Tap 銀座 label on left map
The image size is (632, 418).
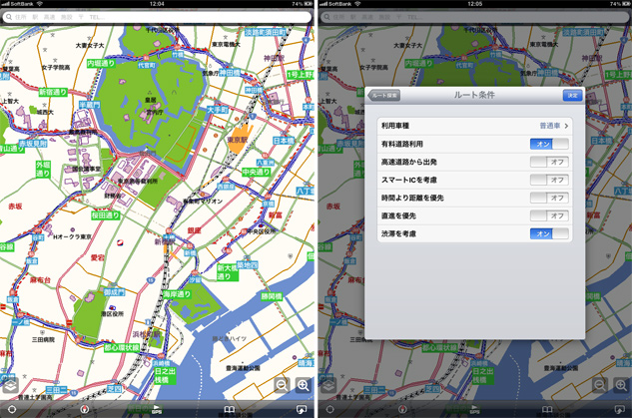195,230
